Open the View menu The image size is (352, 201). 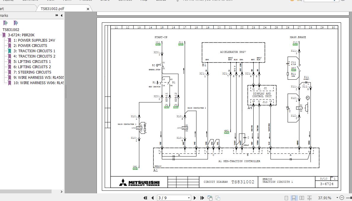(50, 1)
